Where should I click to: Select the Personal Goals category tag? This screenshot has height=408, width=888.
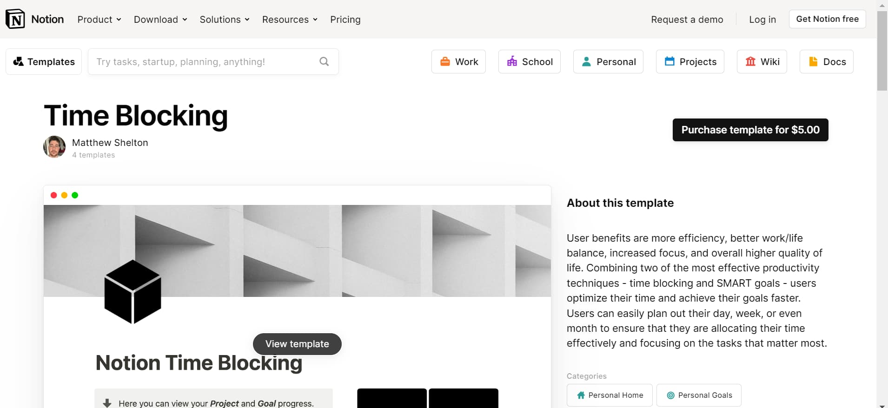(x=699, y=395)
